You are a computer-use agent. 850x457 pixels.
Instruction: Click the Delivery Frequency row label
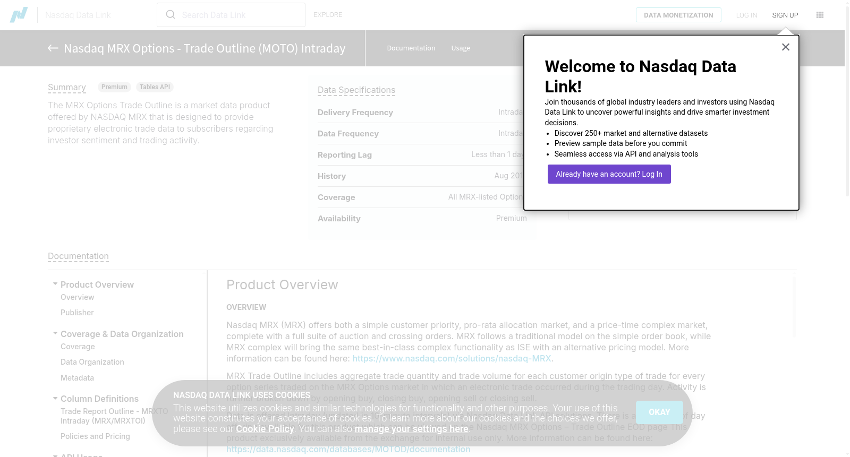(355, 113)
